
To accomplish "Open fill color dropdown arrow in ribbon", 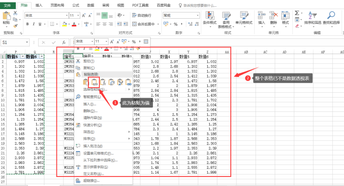I will pos(69,24).
